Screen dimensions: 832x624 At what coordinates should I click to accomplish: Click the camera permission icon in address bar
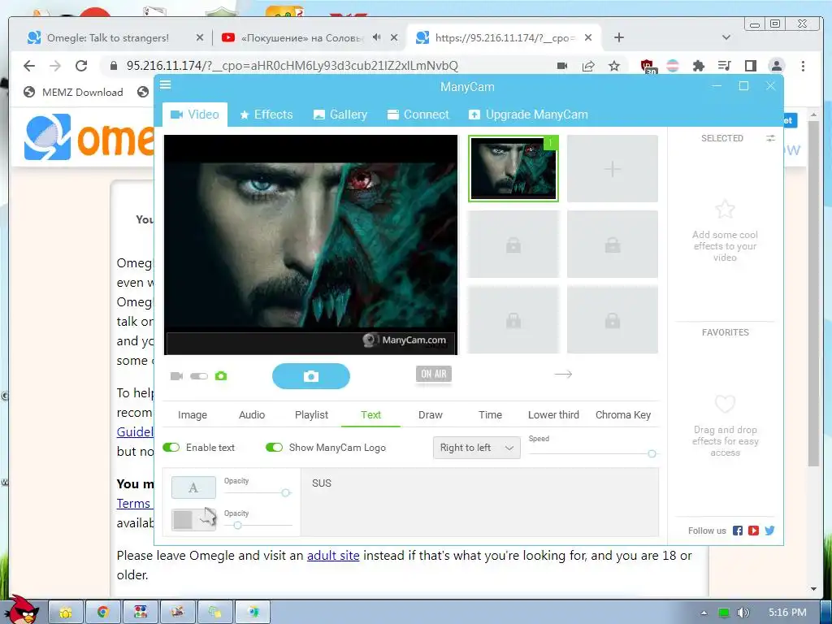562,66
